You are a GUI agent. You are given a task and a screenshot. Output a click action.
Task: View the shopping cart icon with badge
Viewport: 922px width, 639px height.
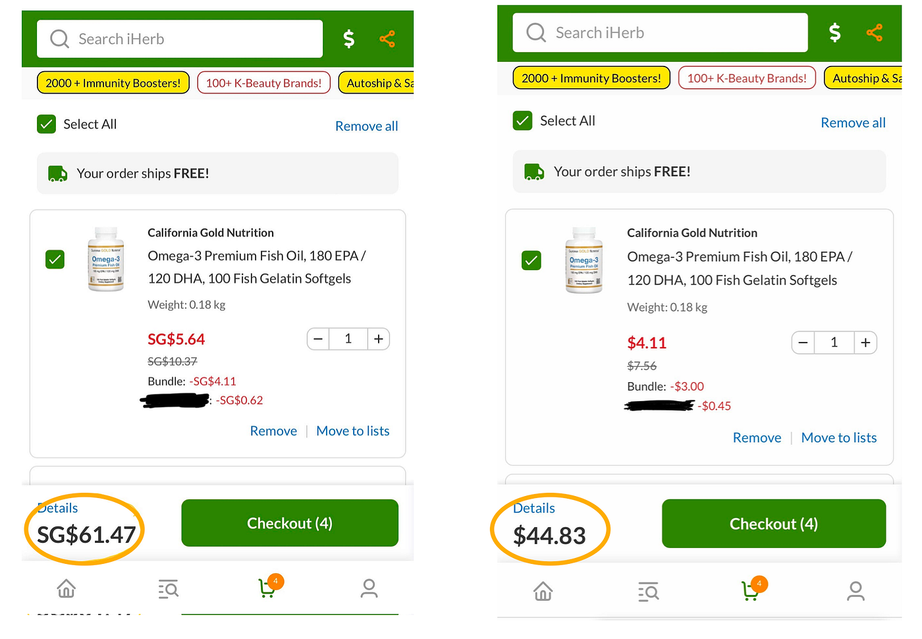point(267,589)
